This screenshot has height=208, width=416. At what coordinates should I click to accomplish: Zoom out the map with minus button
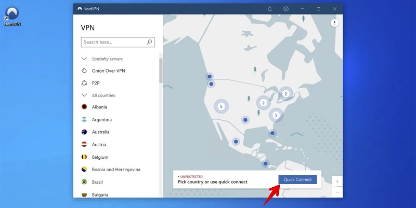pos(337,192)
